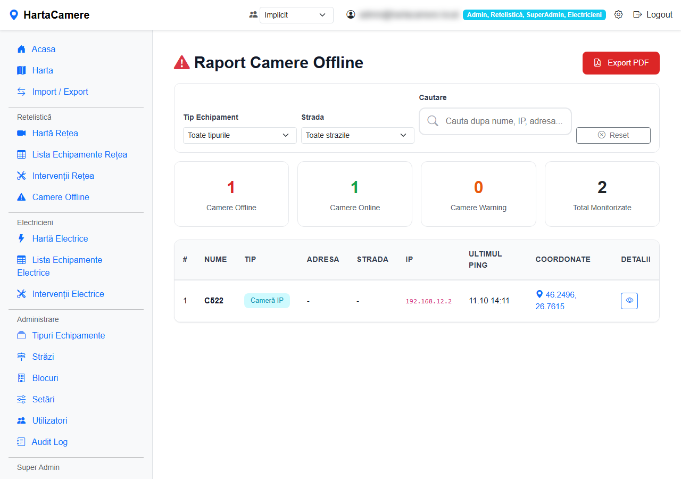This screenshot has height=479, width=681.
Task: Click the HartaCamere brand title
Action: [56, 15]
